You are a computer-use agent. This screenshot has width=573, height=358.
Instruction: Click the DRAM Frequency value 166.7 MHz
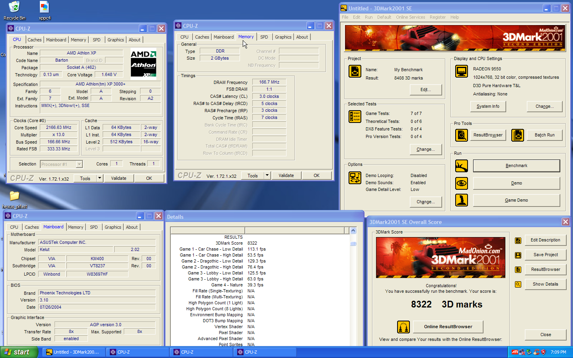click(x=269, y=82)
